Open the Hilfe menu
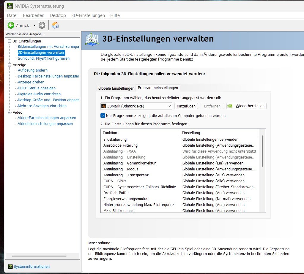 click(115, 15)
